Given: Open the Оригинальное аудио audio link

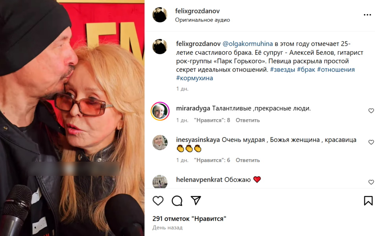Looking at the screenshot, I should pyautogui.click(x=202, y=20).
